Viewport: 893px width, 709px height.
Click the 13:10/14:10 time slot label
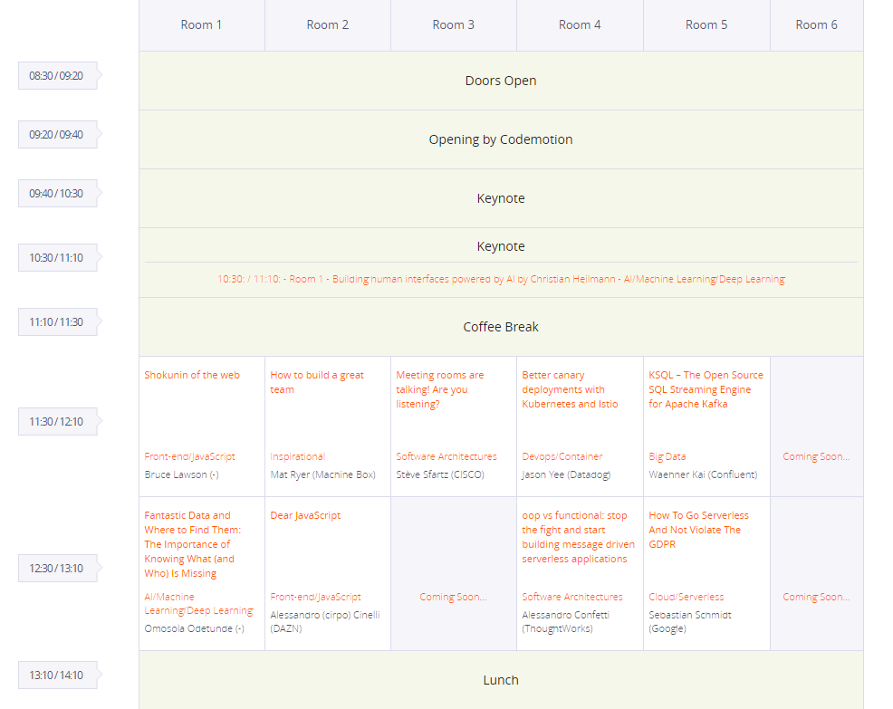(x=57, y=675)
